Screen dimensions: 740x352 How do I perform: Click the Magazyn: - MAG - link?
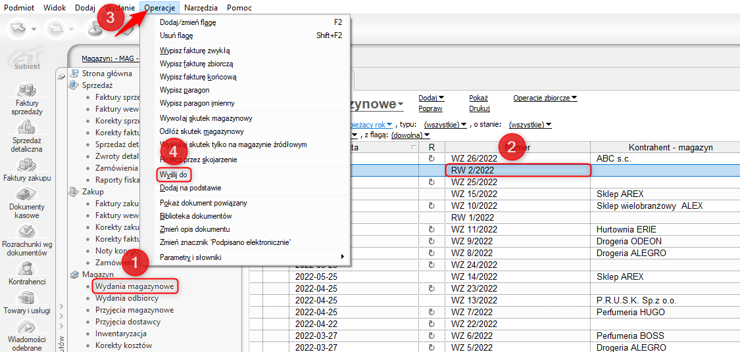pyautogui.click(x=110, y=58)
